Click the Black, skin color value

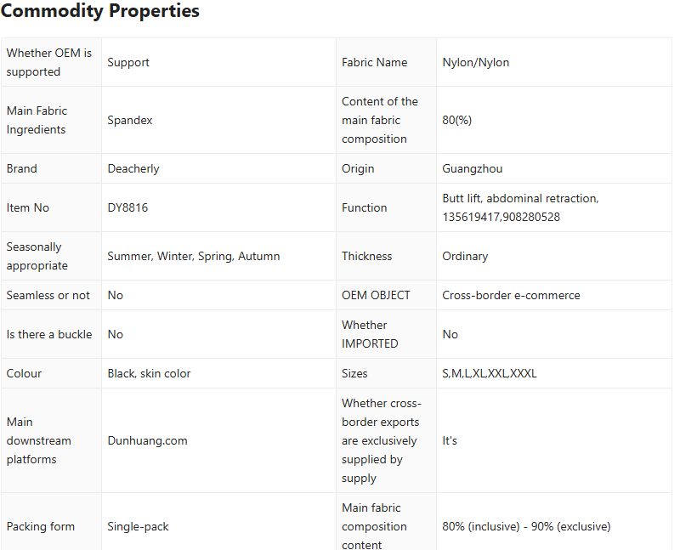click(x=149, y=373)
